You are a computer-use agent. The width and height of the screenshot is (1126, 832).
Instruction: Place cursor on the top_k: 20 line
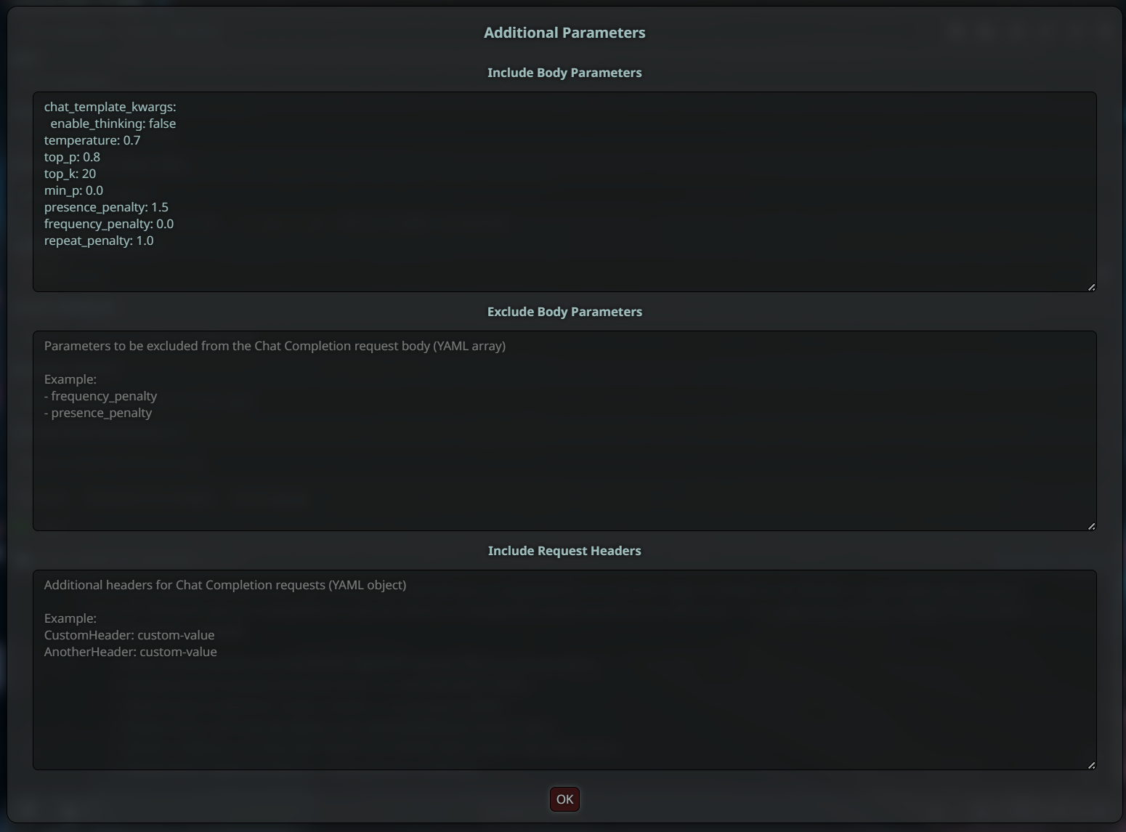tap(70, 174)
